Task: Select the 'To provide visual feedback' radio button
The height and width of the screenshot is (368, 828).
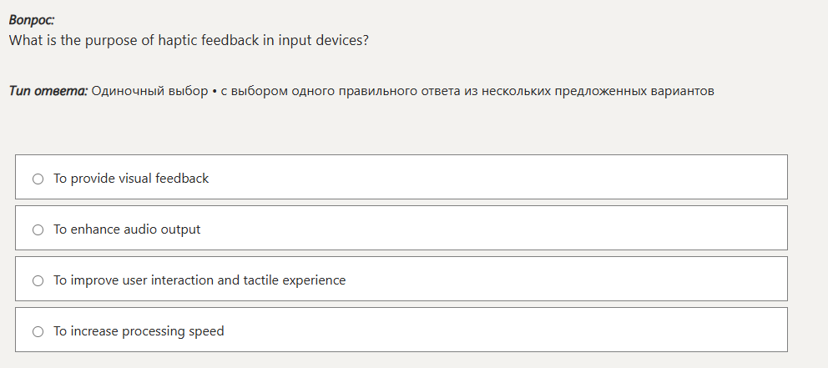Action: 38,179
